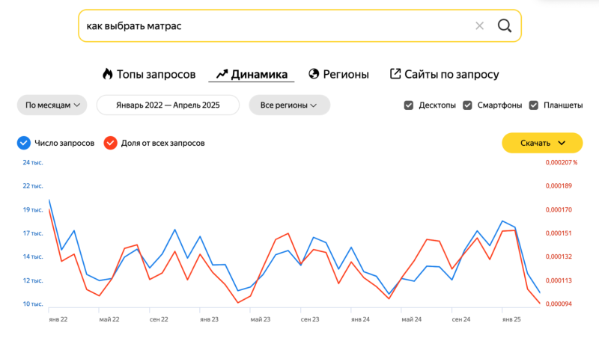Expand the Все регионы dropdown

pyautogui.click(x=289, y=105)
